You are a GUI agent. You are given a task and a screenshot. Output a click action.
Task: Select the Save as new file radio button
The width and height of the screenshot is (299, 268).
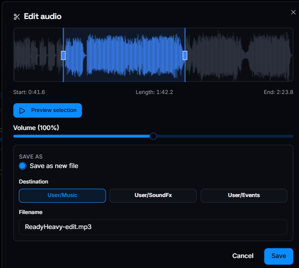pyautogui.click(x=23, y=166)
